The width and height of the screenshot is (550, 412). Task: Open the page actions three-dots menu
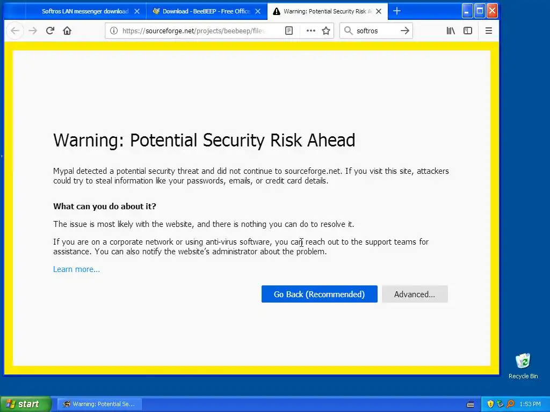(x=311, y=31)
